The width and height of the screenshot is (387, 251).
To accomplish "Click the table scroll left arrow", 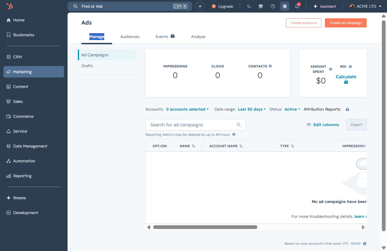I will click(x=149, y=227).
